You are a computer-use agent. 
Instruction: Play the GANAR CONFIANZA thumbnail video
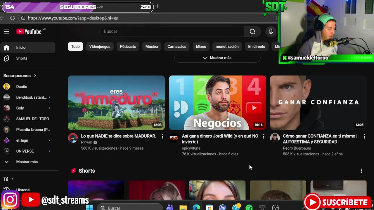pyautogui.click(x=318, y=103)
